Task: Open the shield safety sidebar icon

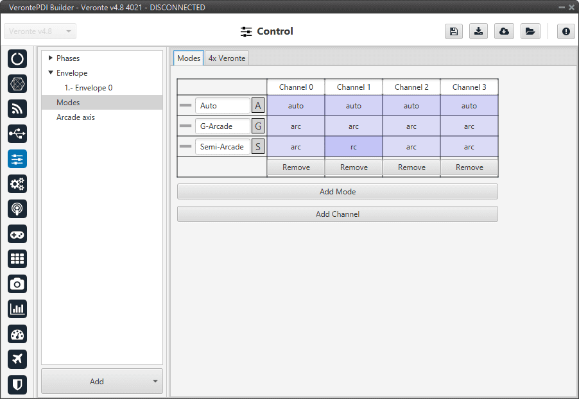Action: pyautogui.click(x=17, y=384)
